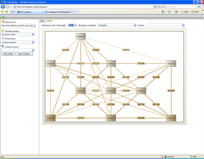Click the Database/Catalog cylinder icon

(3, 30)
